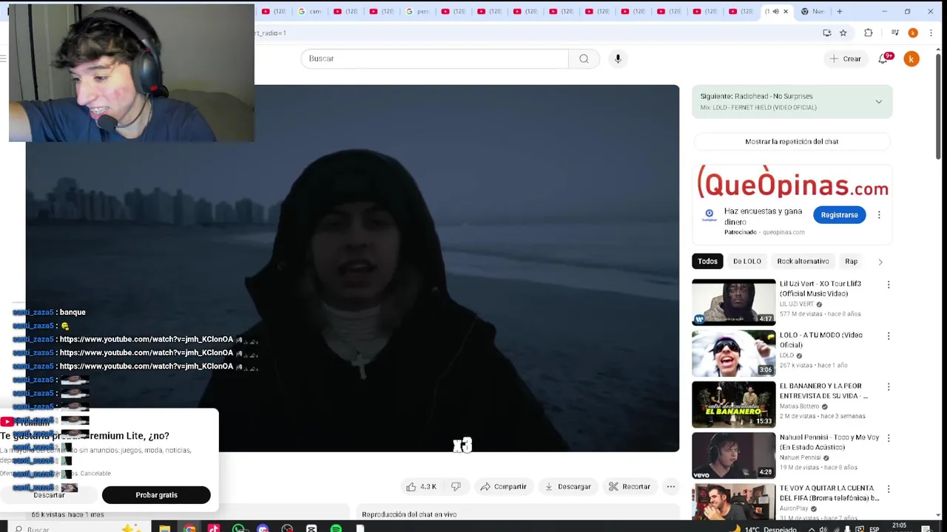Open Lil Uzi Vert XO Tour Llif3 thumbnail
This screenshot has width=947, height=532.
tap(734, 302)
